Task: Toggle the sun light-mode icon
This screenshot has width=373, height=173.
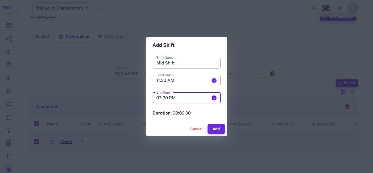Action: pos(313,8)
